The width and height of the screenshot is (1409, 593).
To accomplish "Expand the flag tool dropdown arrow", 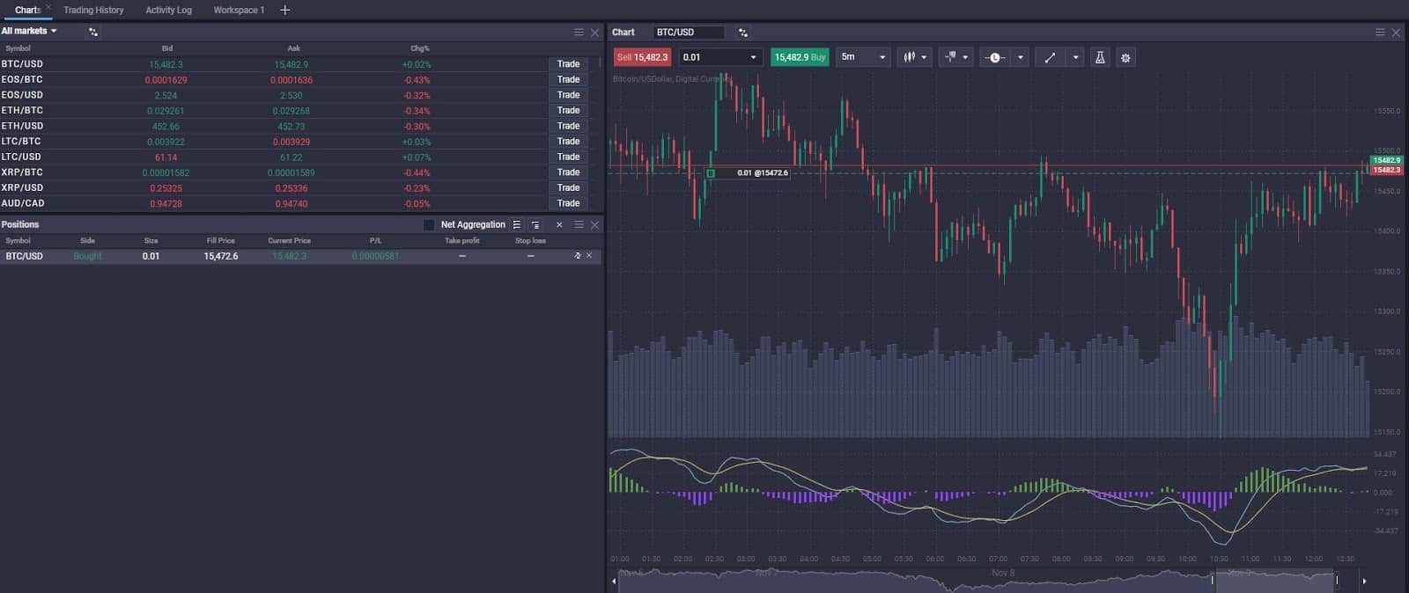I will pos(965,57).
